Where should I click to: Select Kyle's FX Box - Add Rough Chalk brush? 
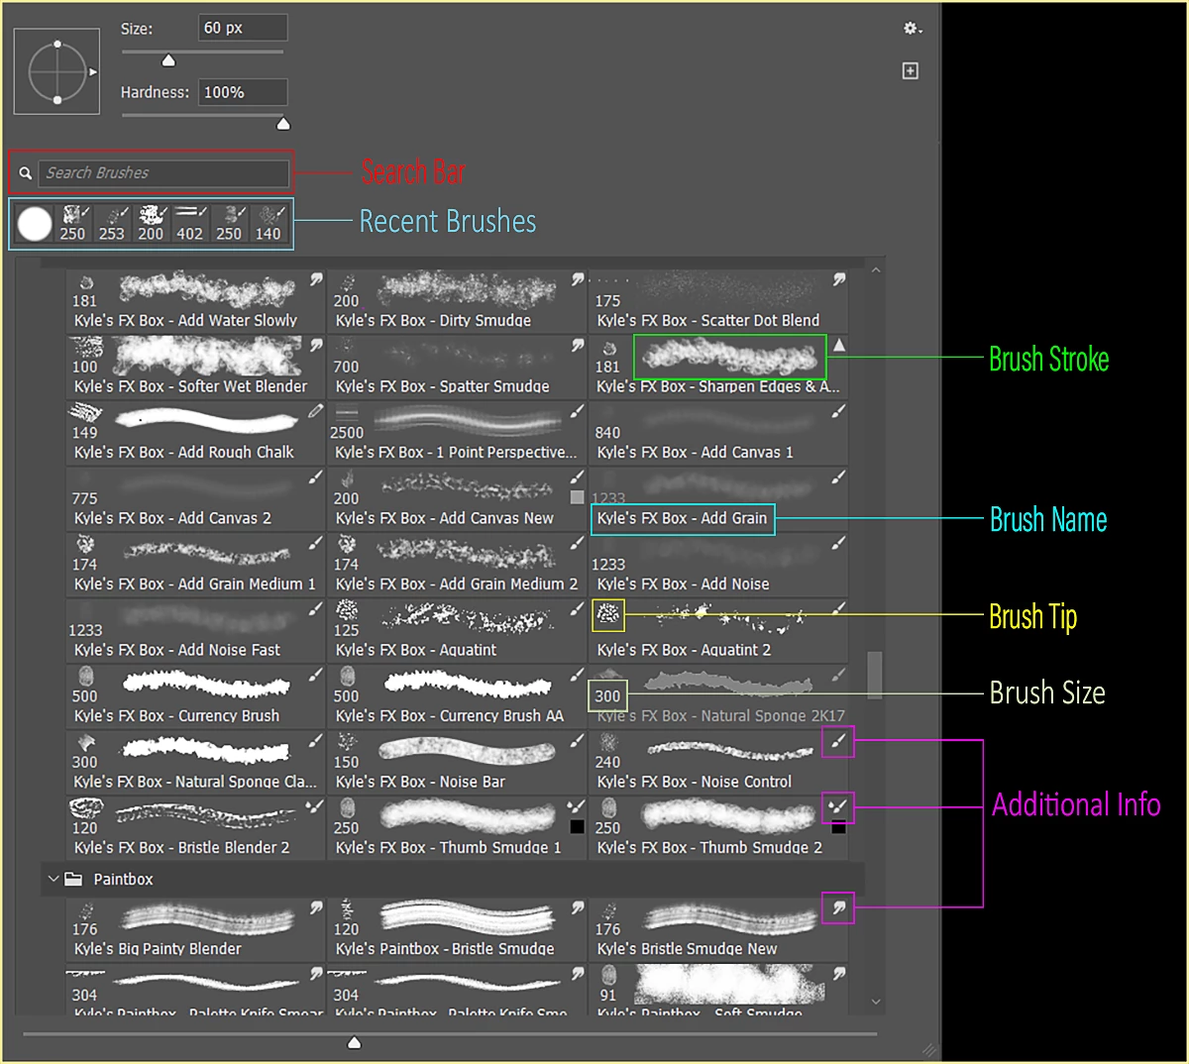(196, 433)
